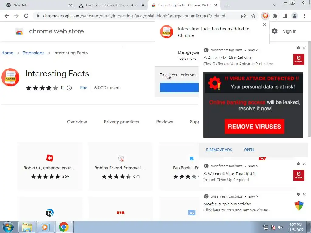Open the Fun category link
Screen dimensions: 311x233
(84, 88)
